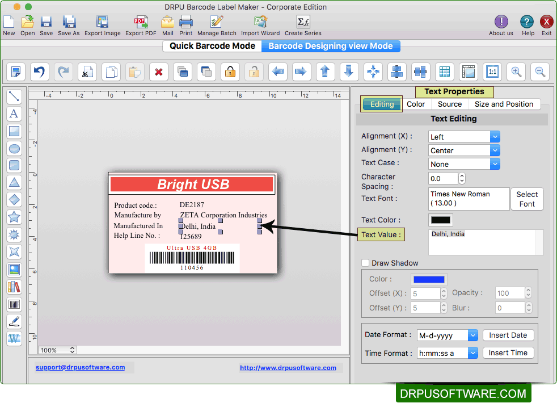Image resolution: width=557 pixels, height=403 pixels.
Task: Select the Ellipse shape tool
Action: [x=14, y=148]
